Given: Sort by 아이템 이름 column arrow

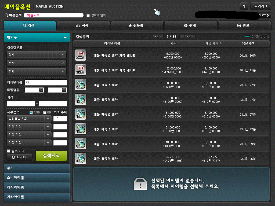Looking at the screenshot, I should pyautogui.click(x=122, y=44).
